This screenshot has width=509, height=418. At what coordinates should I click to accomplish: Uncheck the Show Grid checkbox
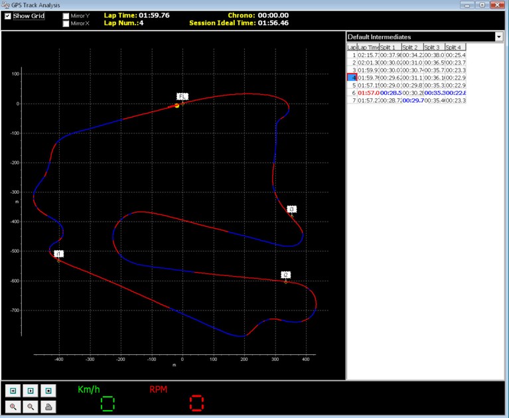[8, 16]
